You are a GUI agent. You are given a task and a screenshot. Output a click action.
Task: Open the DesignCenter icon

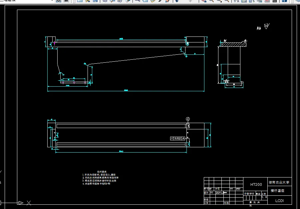(x=244, y=1)
